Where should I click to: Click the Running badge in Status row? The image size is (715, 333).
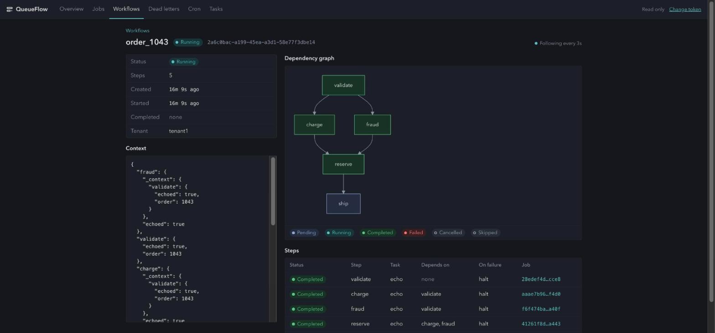[x=183, y=62]
